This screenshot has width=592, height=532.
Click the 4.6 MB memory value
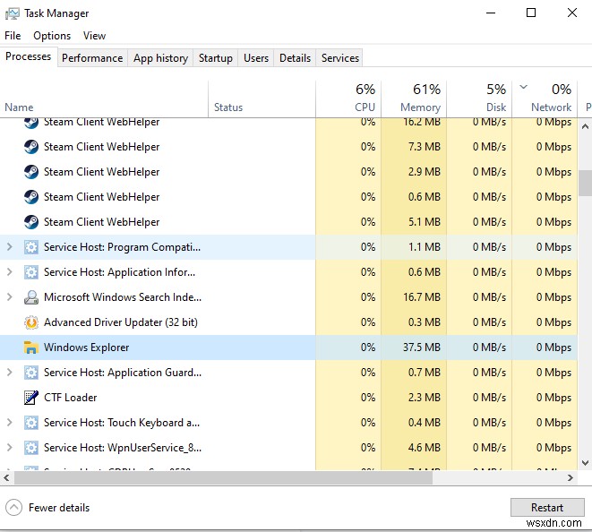[x=425, y=448]
